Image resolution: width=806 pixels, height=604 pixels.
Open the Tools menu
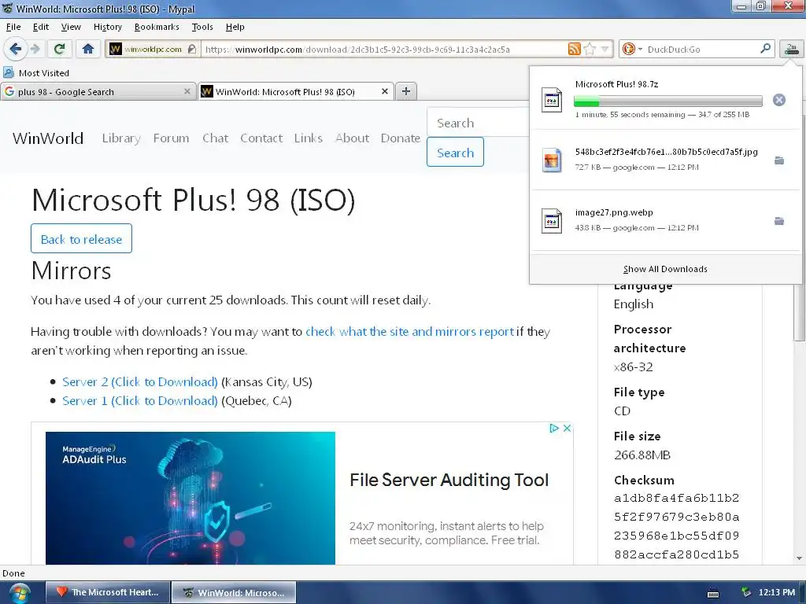(x=202, y=27)
